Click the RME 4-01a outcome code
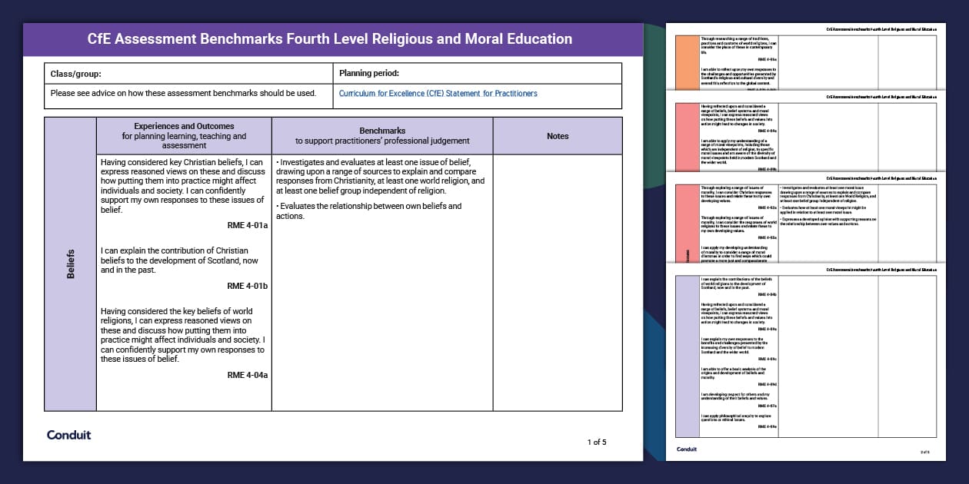The height and width of the screenshot is (484, 969). [x=247, y=226]
